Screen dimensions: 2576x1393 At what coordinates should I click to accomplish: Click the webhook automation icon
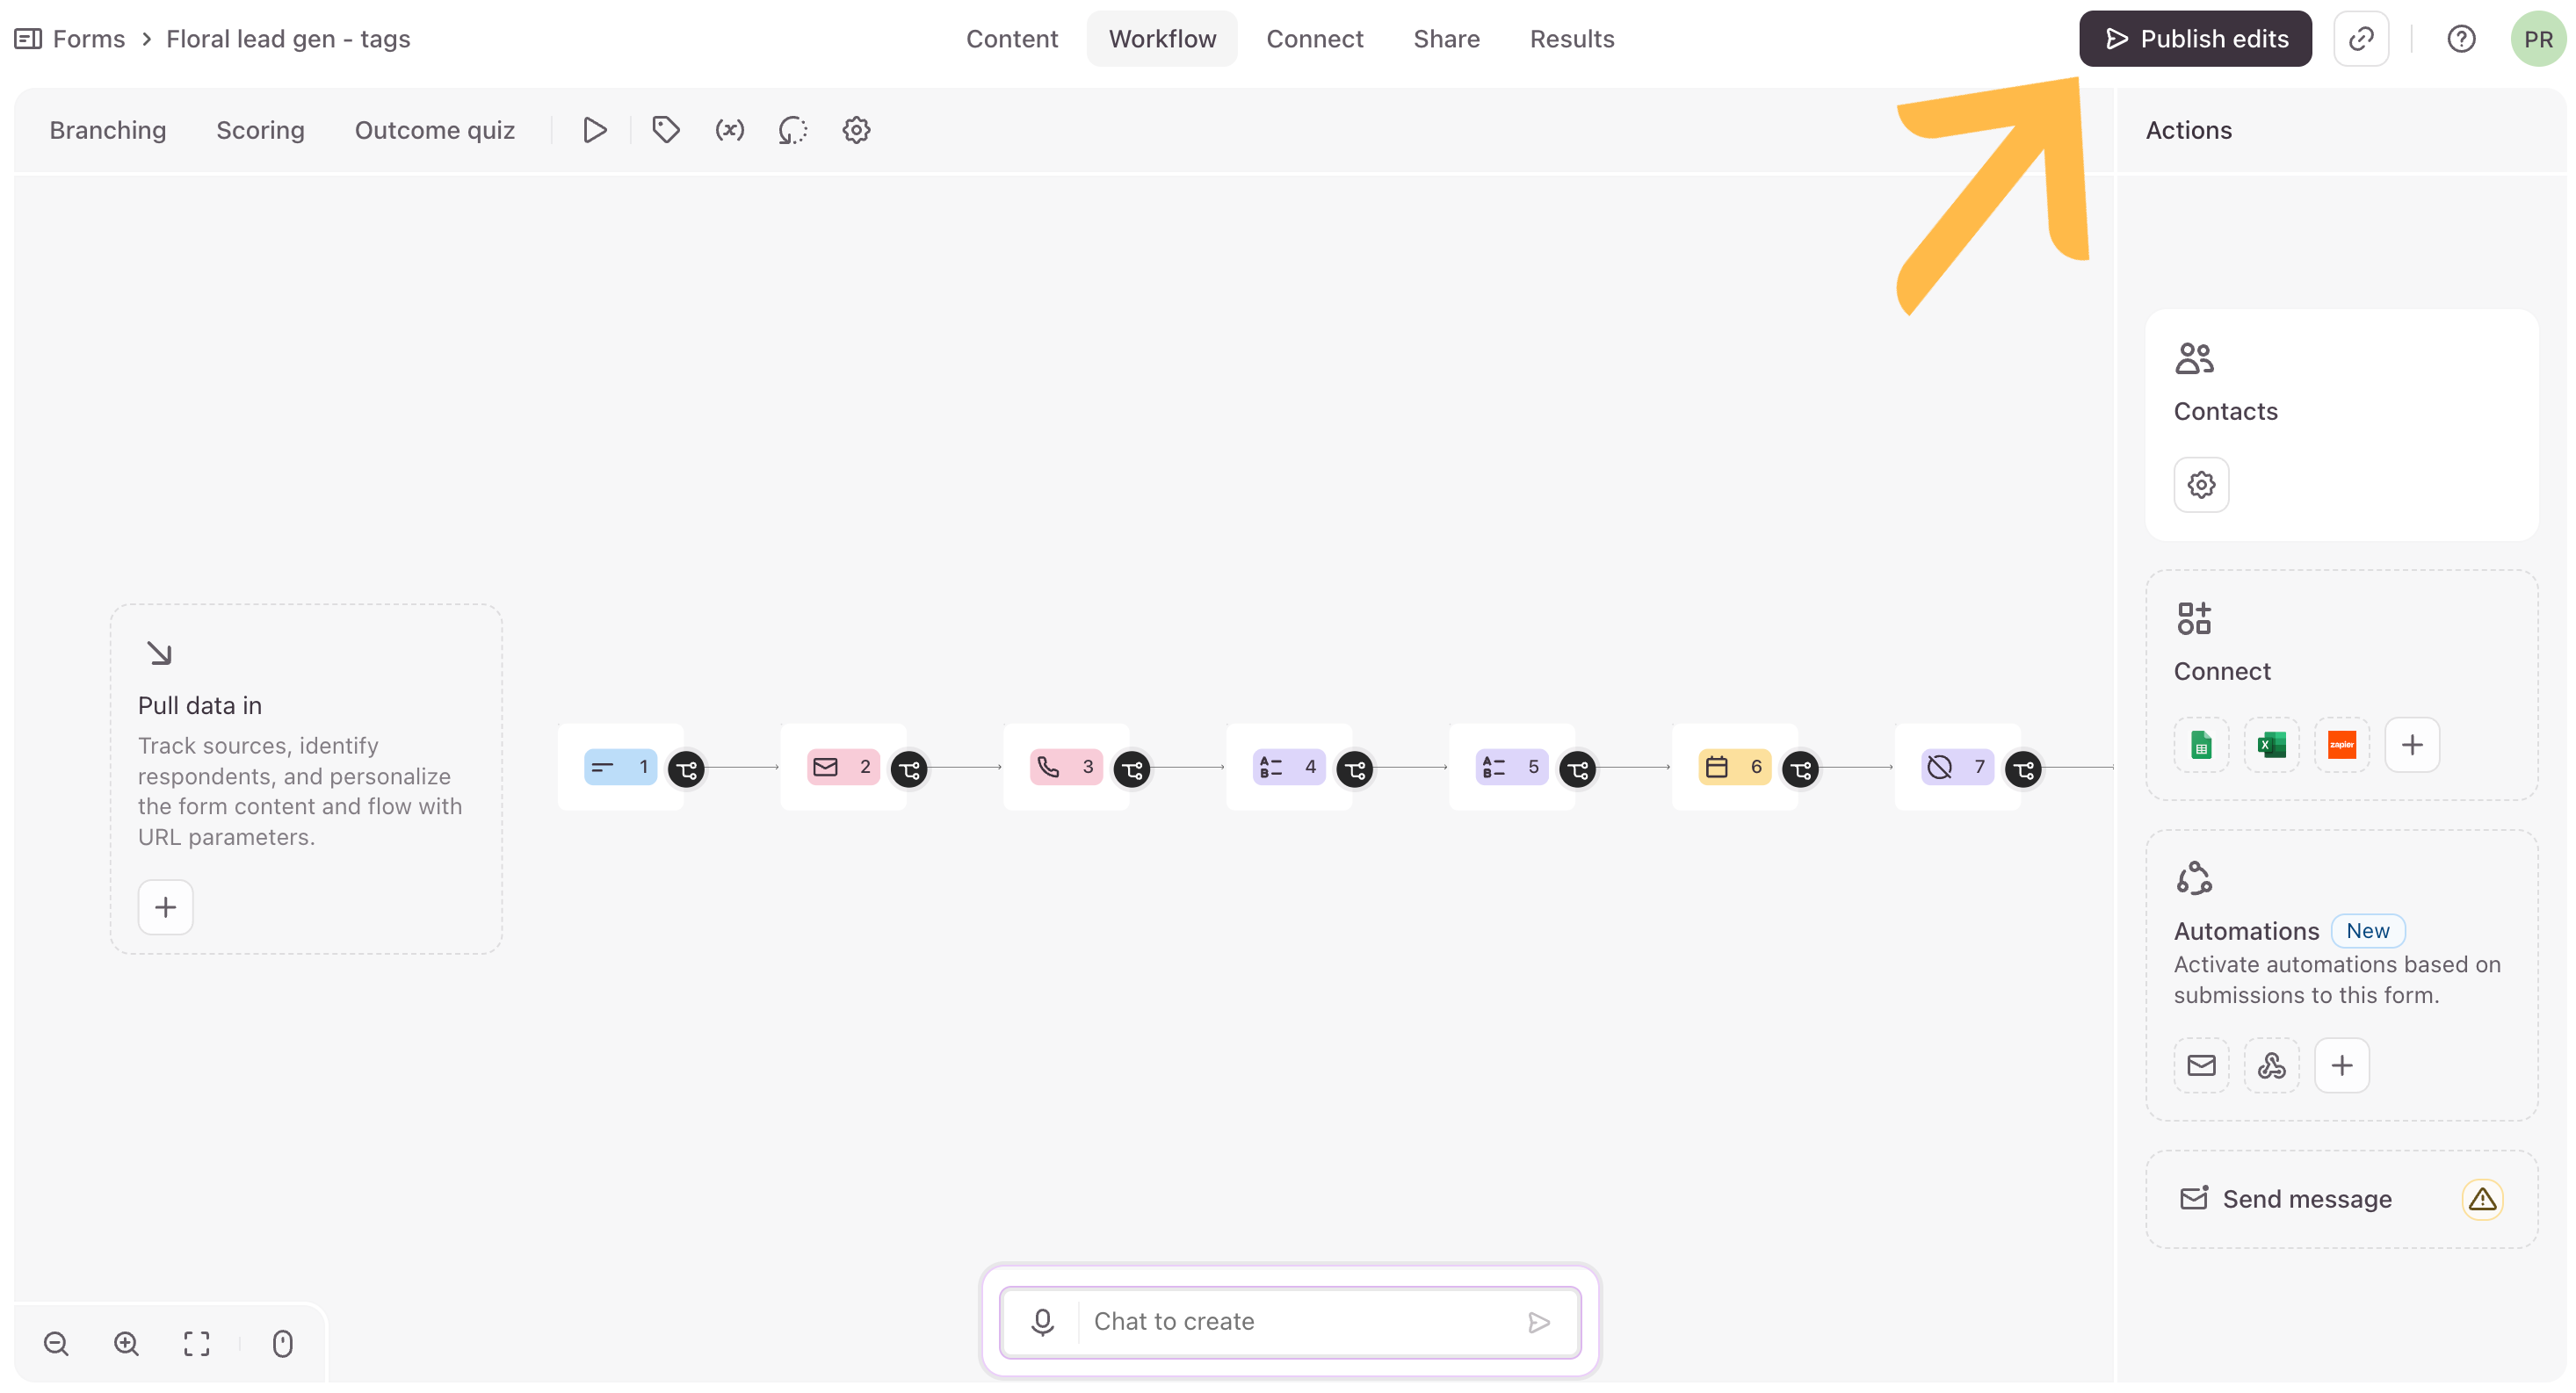(x=2271, y=1065)
